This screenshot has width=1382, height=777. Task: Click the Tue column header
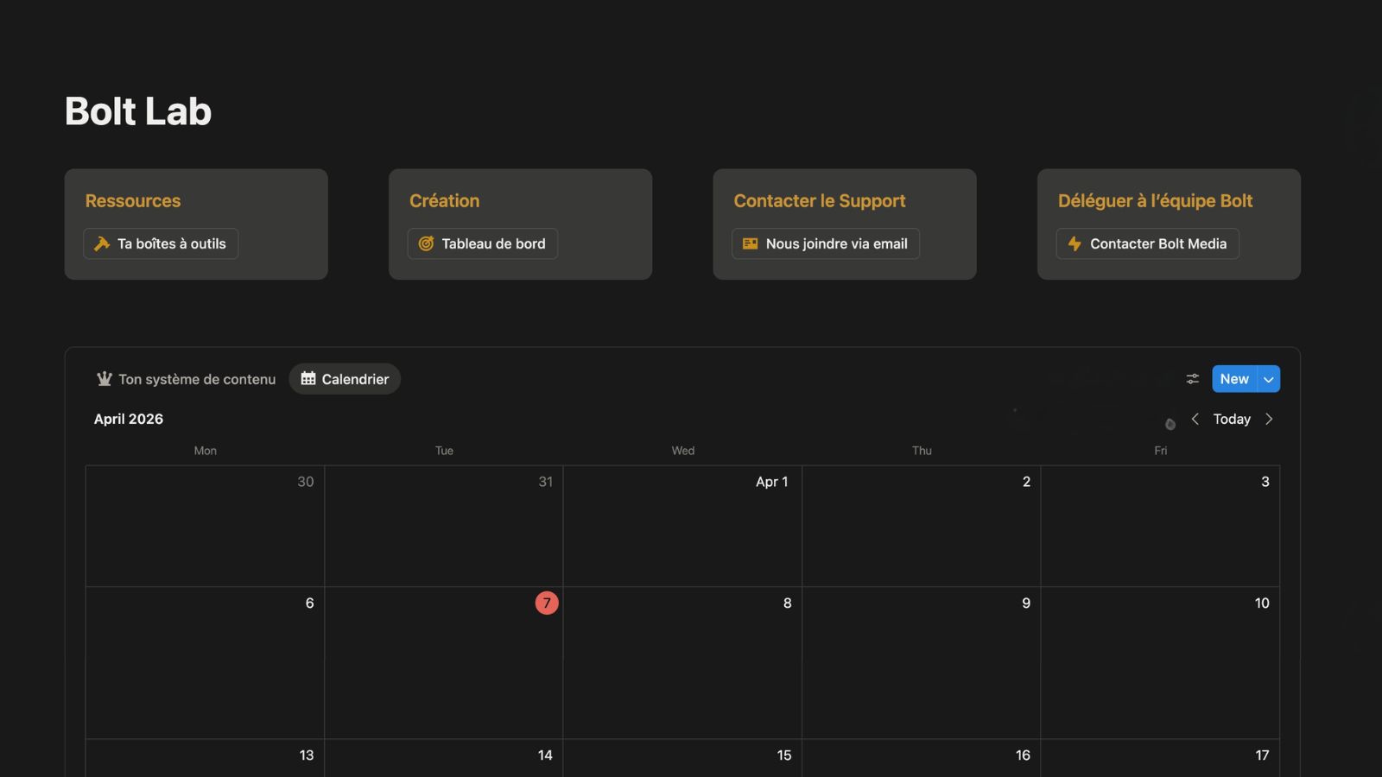point(444,451)
